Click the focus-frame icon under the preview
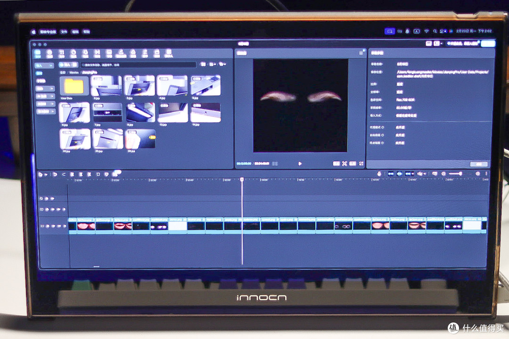509x339 pixels. (x=345, y=164)
